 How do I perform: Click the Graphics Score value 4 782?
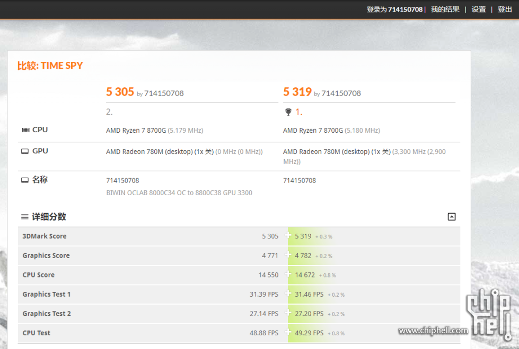[303, 255]
